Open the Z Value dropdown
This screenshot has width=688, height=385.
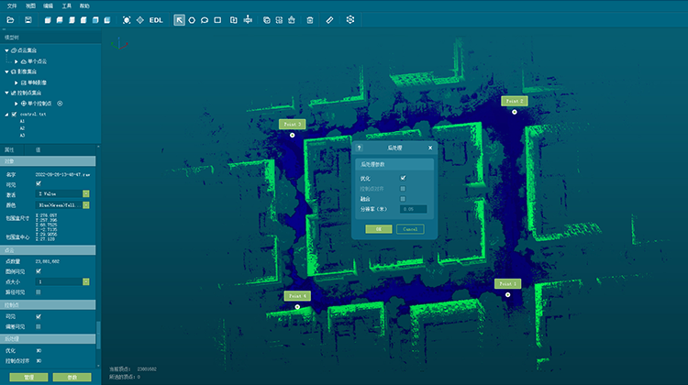click(85, 194)
